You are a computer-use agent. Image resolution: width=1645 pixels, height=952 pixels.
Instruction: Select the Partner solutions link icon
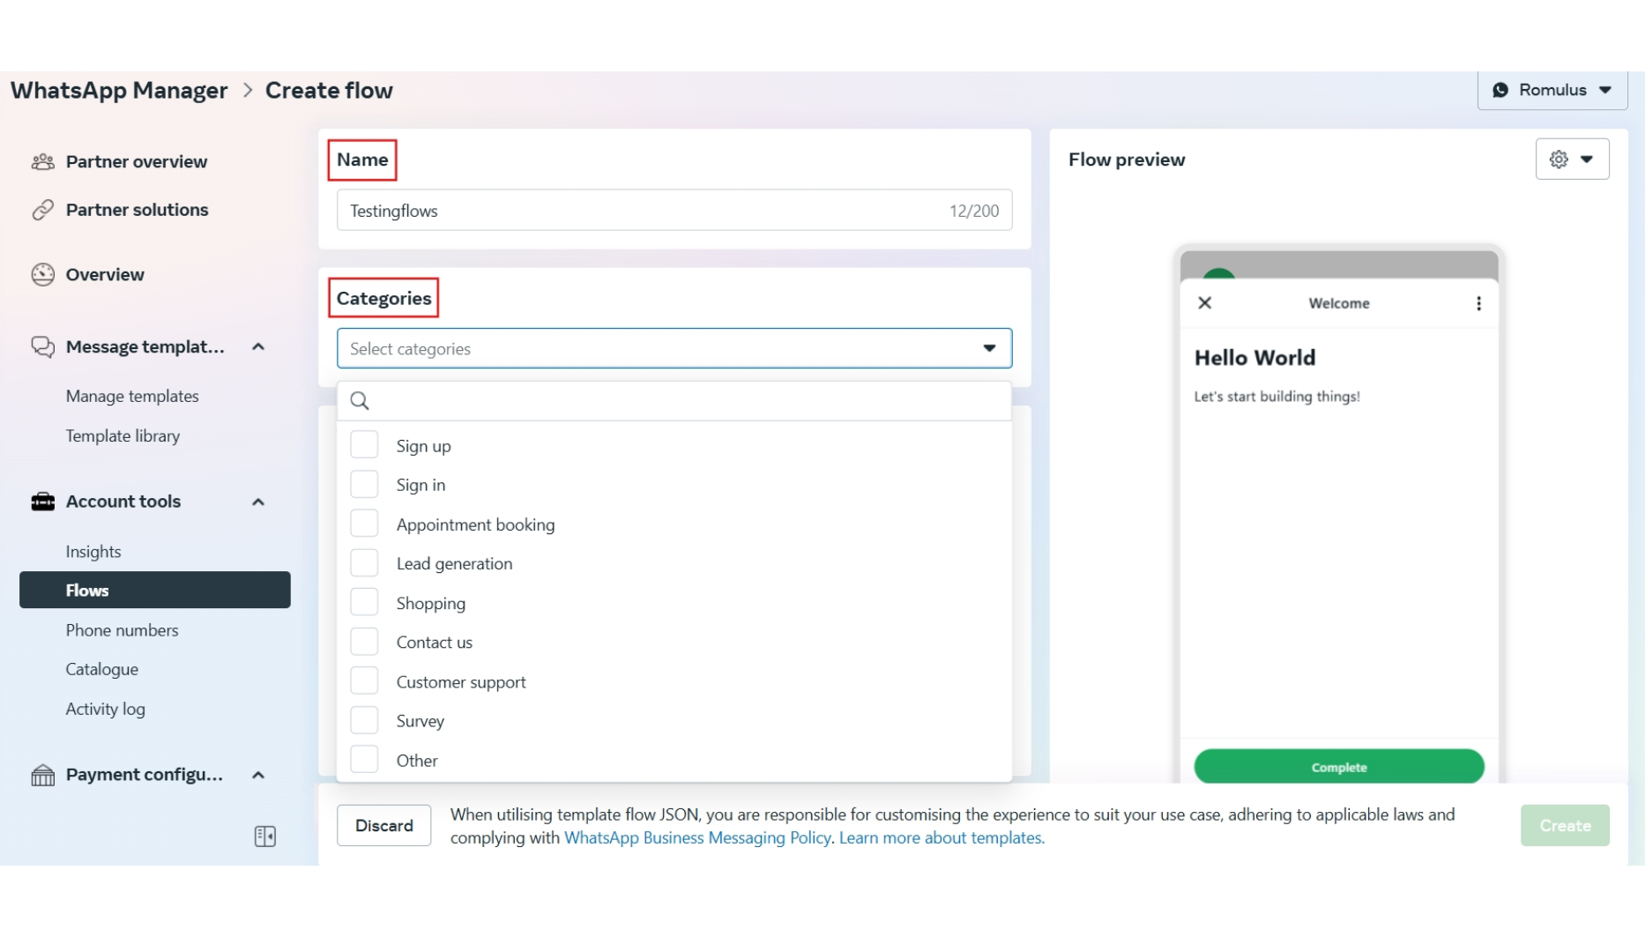click(x=41, y=210)
